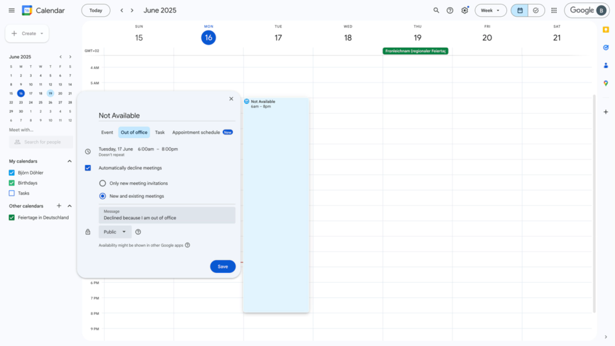The width and height of the screenshot is (615, 346).
Task: Go to next week arrow
Action: pyautogui.click(x=132, y=10)
